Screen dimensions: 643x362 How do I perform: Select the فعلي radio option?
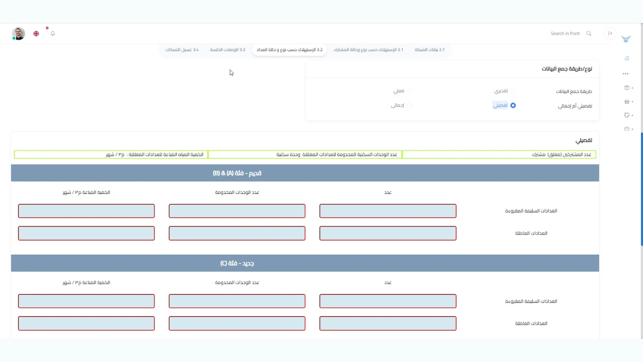click(410, 91)
